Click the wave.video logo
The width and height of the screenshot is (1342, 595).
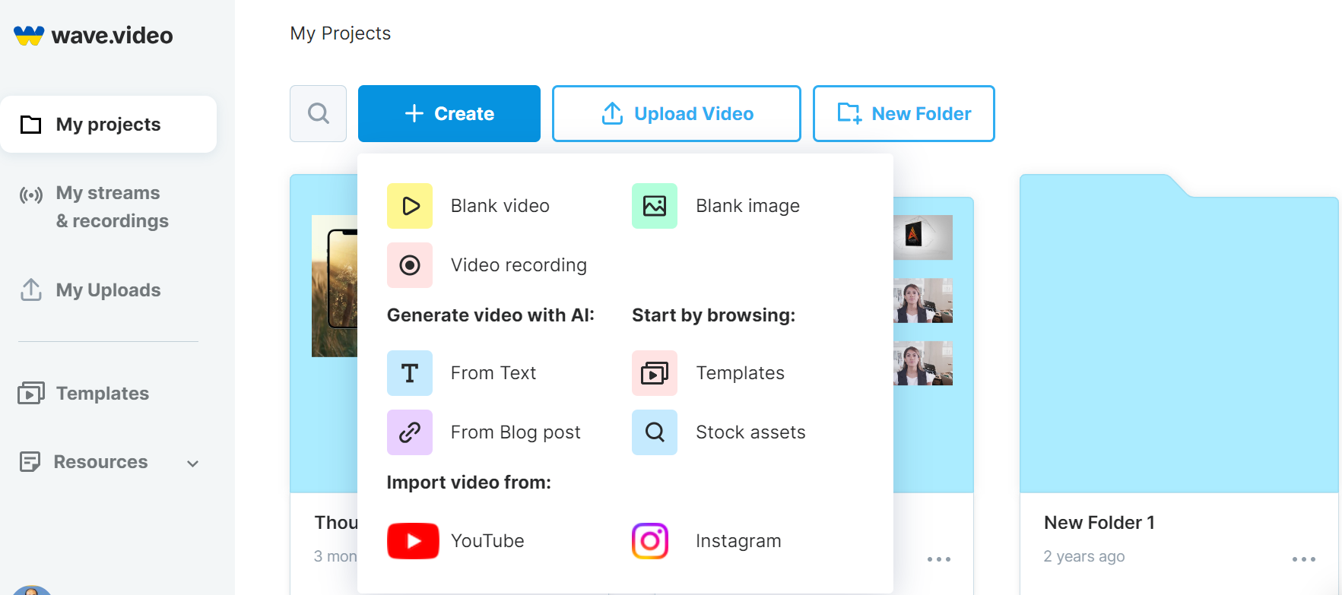pyautogui.click(x=94, y=35)
